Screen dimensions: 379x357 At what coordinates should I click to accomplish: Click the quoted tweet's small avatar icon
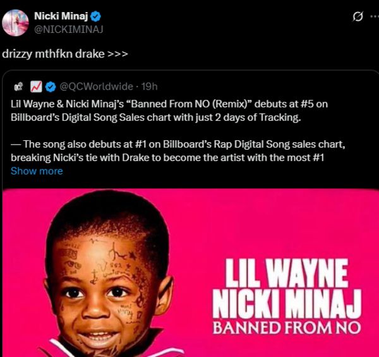[18, 87]
